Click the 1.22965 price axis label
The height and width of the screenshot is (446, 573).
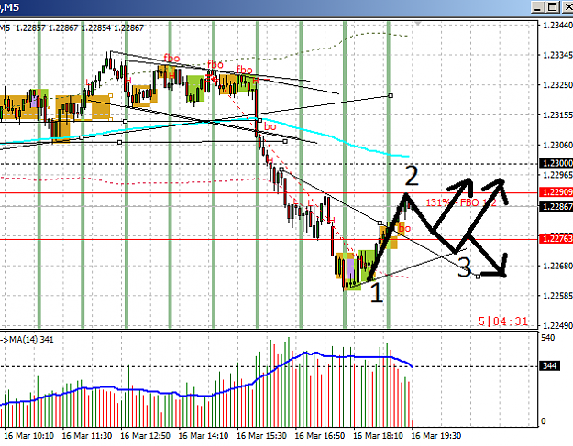pos(557,175)
